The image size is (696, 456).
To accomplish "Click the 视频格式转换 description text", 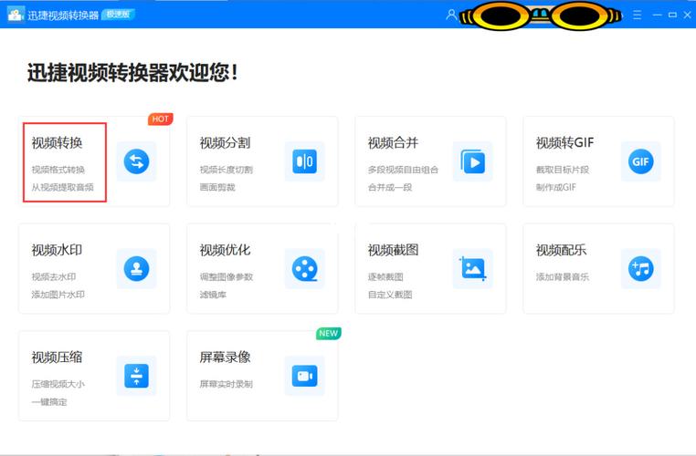I will [58, 170].
